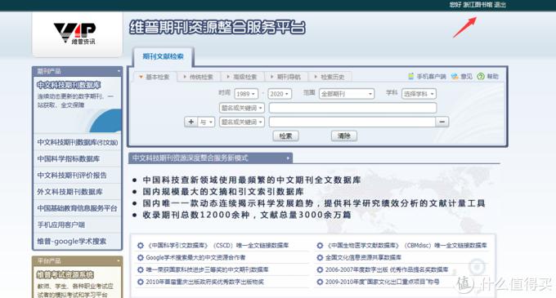Click gear icon beside 2009-2010年度 entry
The width and height of the screenshot is (556, 298).
tap(320, 282)
